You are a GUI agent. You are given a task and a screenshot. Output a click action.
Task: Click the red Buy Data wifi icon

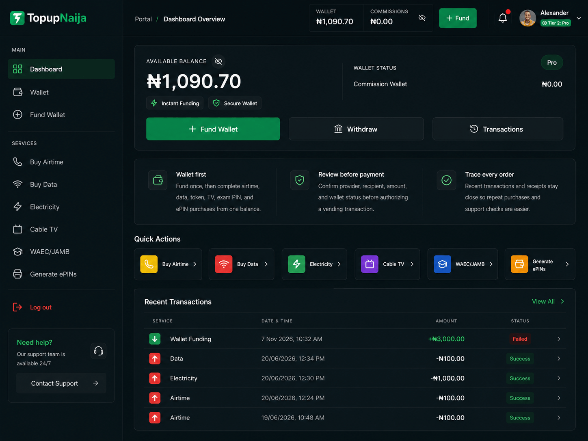click(x=224, y=264)
